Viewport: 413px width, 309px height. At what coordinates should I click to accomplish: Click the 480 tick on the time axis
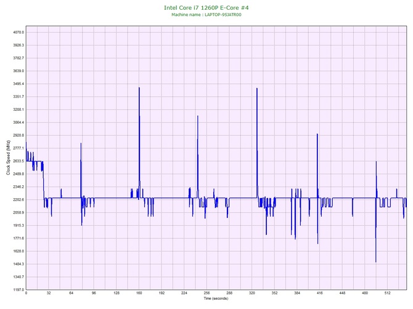(365, 293)
